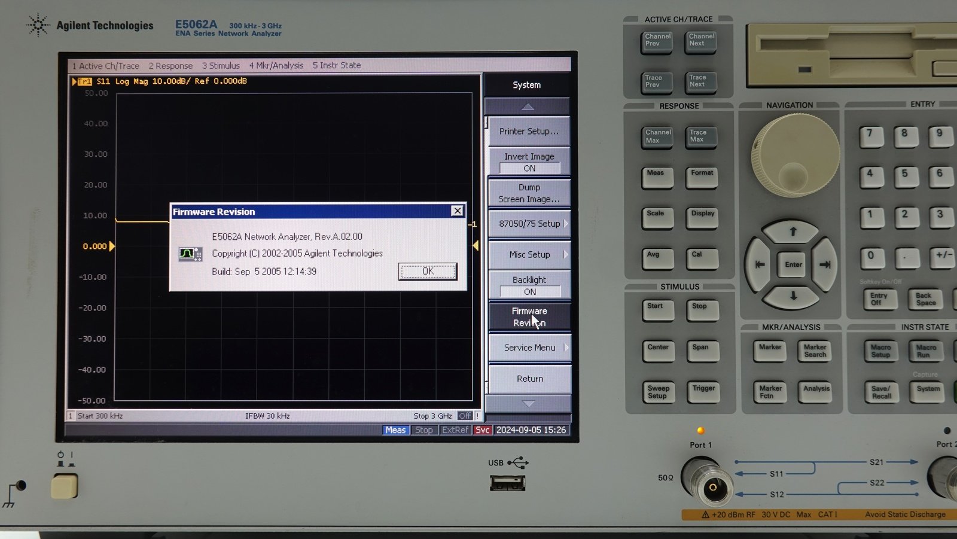Push the Macro Setup hardkey

(880, 351)
